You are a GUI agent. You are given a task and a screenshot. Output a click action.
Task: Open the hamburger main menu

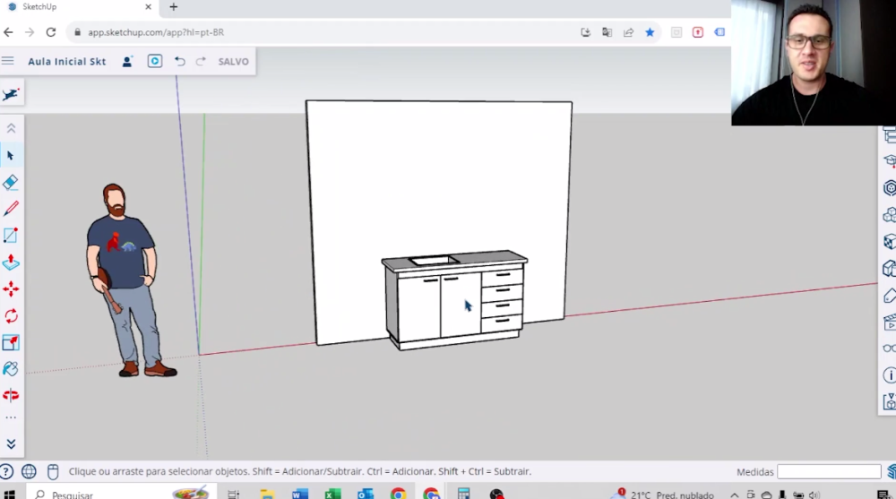click(7, 61)
